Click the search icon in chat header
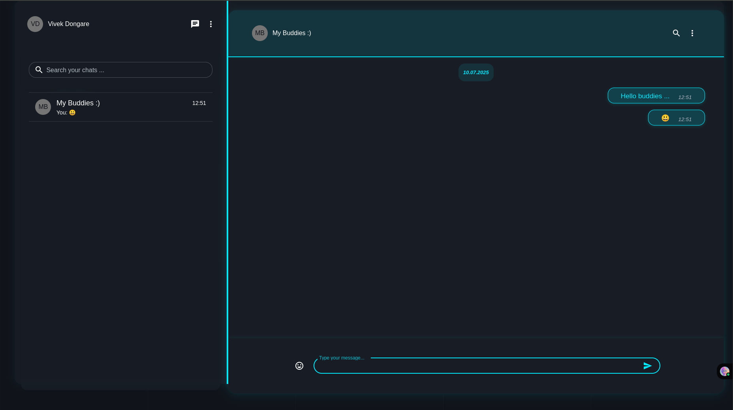The width and height of the screenshot is (733, 410). coord(676,33)
